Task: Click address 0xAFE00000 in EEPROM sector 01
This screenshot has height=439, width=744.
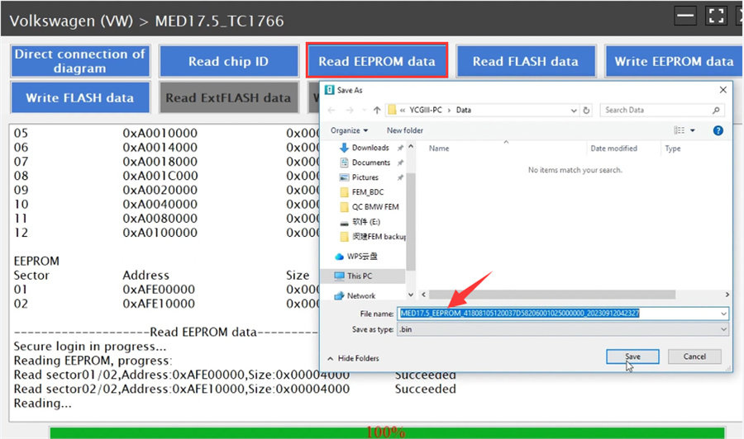Action: pyautogui.click(x=159, y=290)
